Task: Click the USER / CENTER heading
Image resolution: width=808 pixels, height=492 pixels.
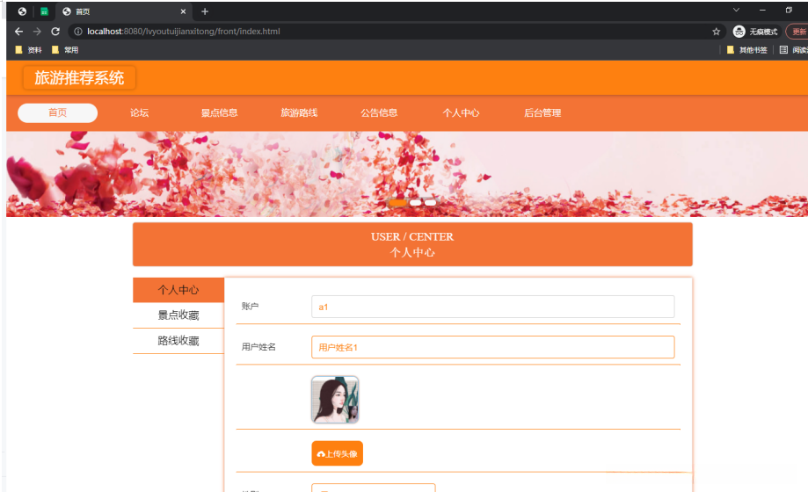Action: point(412,236)
